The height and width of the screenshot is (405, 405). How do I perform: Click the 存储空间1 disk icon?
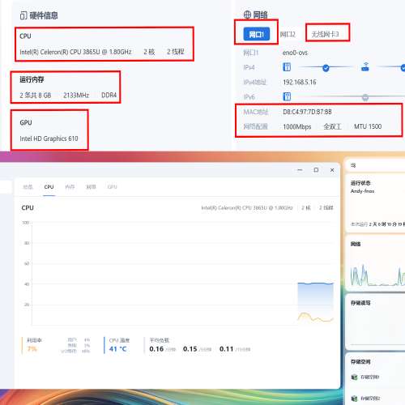pos(354,377)
